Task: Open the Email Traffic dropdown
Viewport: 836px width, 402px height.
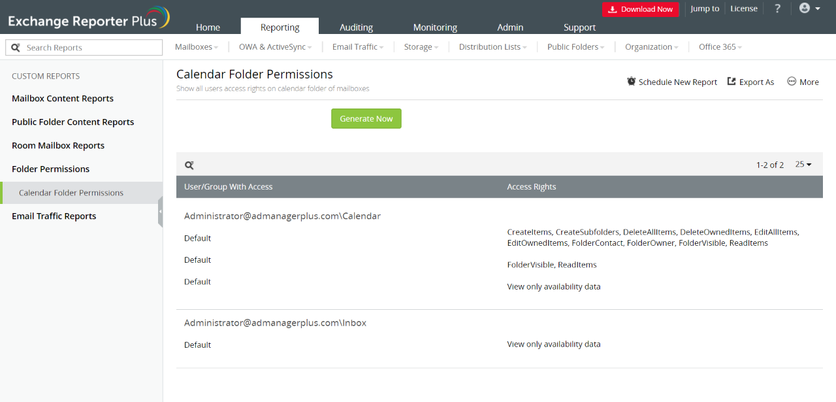Action: (x=358, y=47)
